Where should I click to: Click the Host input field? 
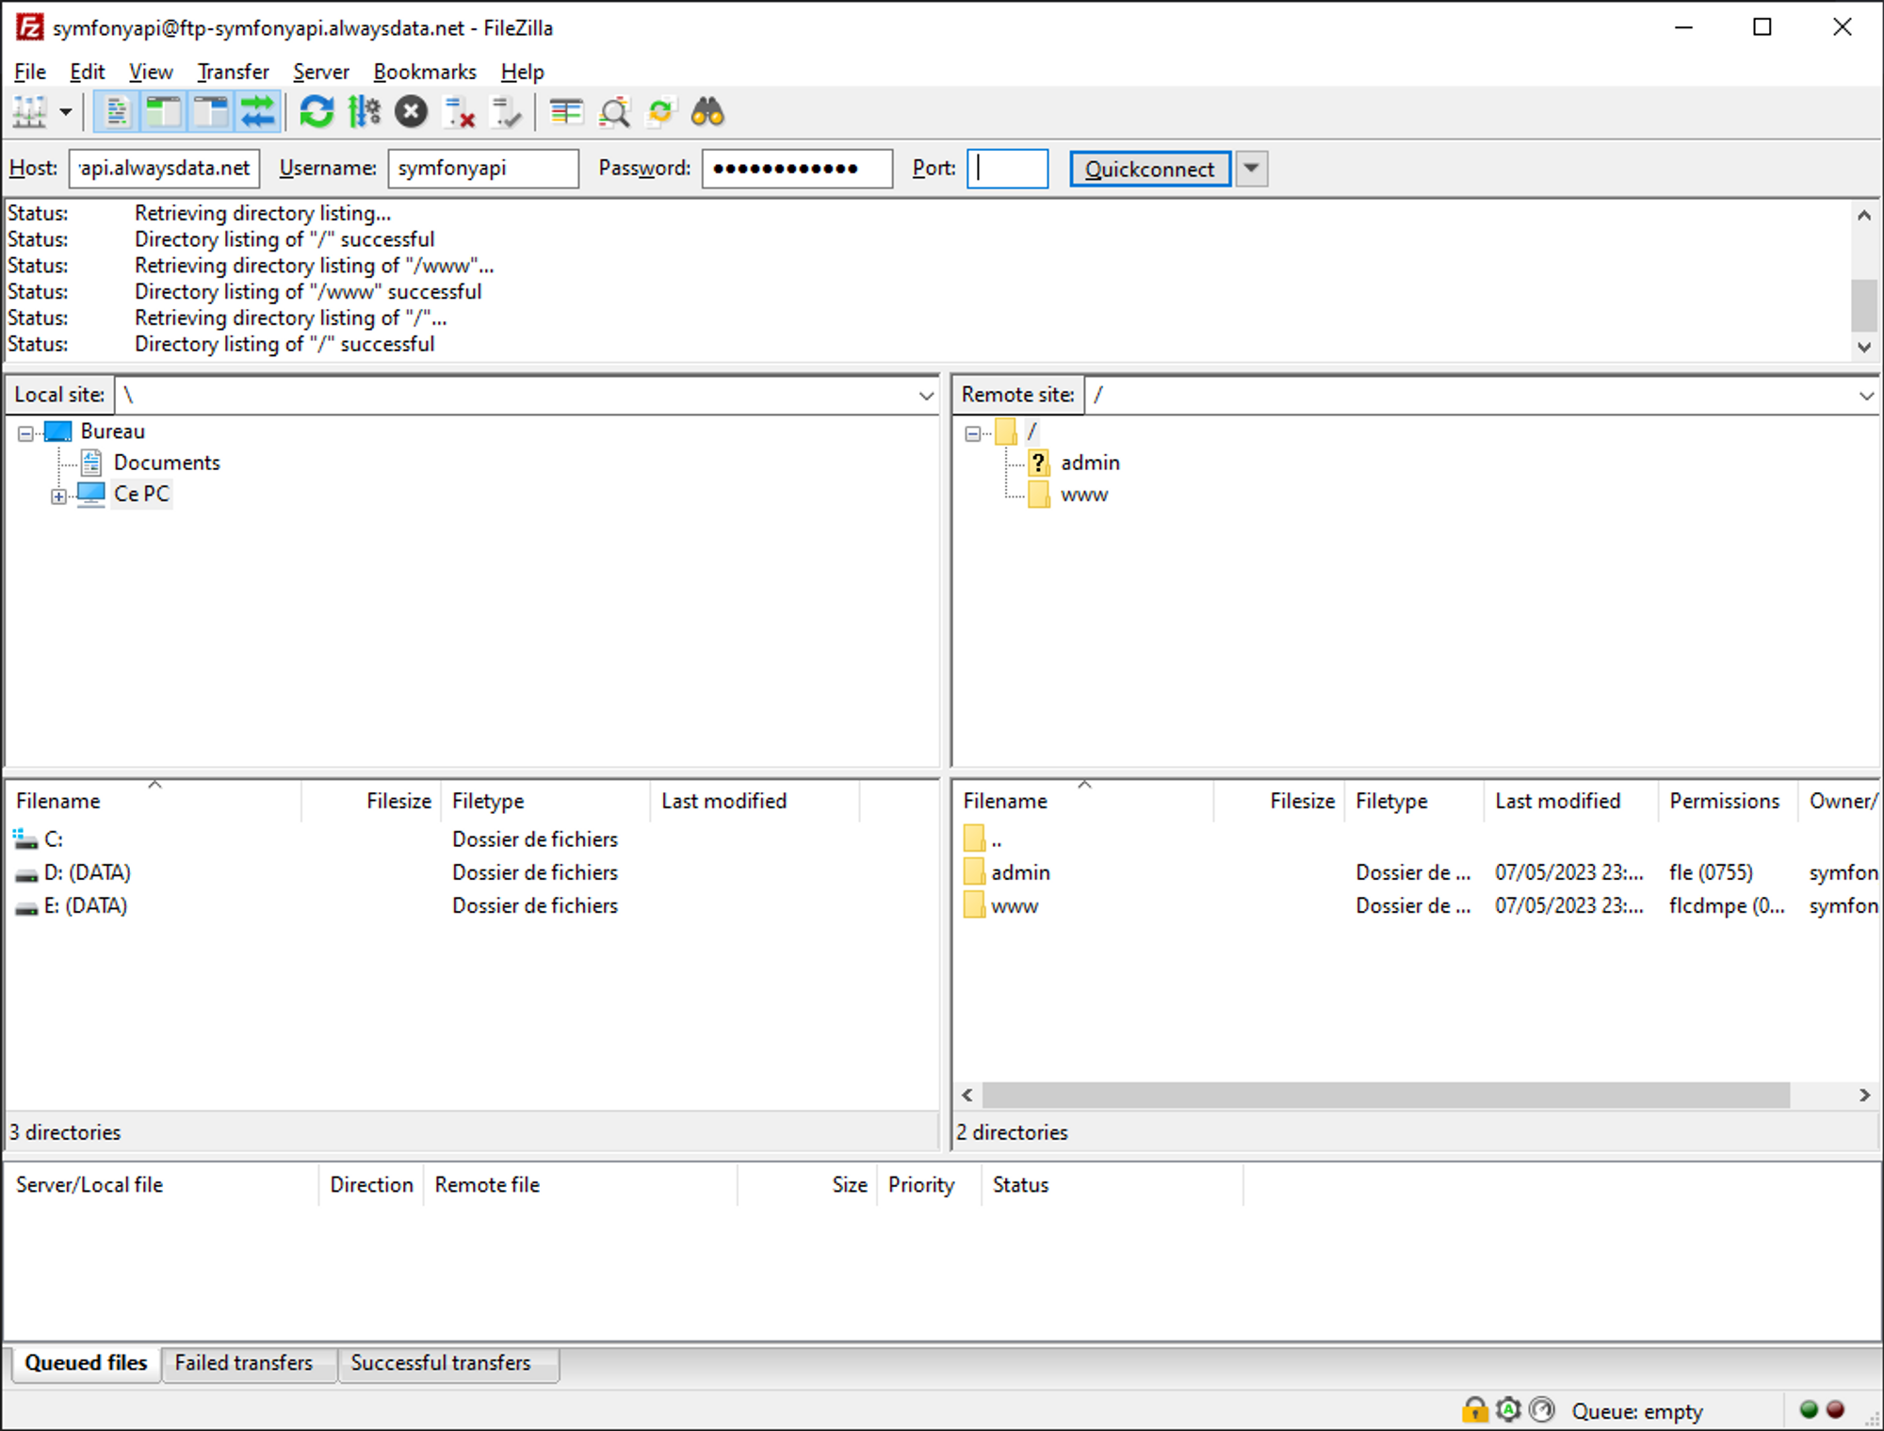pyautogui.click(x=165, y=169)
